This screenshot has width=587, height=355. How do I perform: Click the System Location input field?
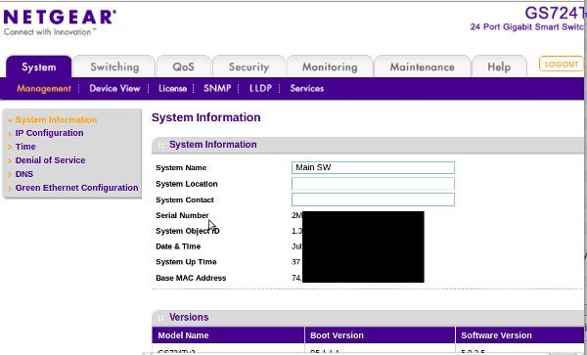pos(373,184)
